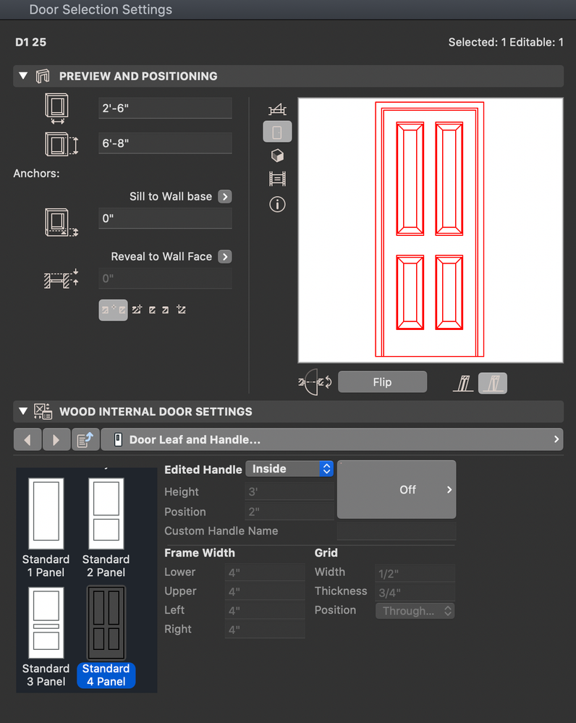Screen dimensions: 576x723
Task: Click the handle Height field
Action: [289, 492]
